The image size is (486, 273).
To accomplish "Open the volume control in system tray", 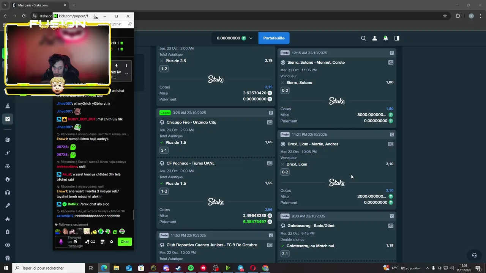I will [451, 268].
